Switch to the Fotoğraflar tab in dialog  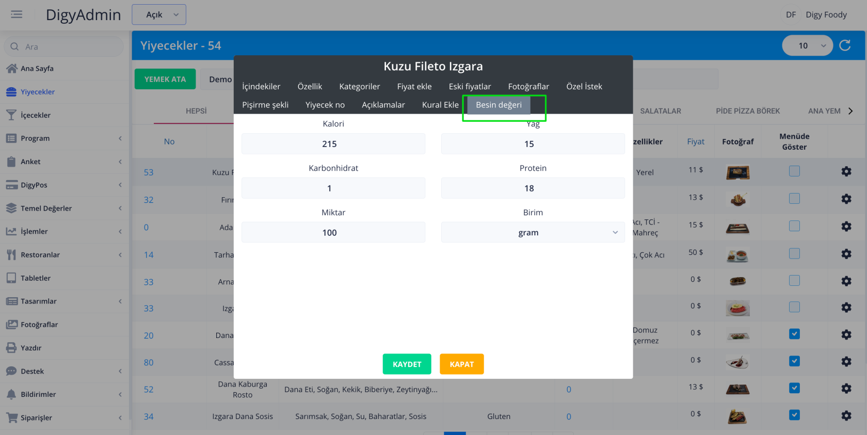tap(528, 86)
